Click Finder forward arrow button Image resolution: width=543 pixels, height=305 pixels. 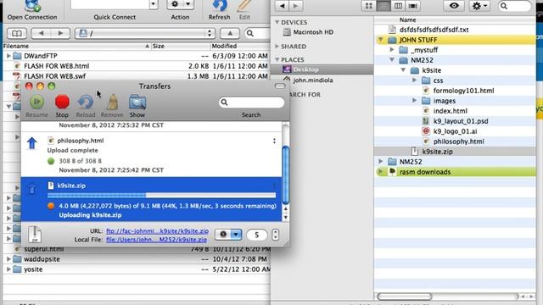point(295,6)
